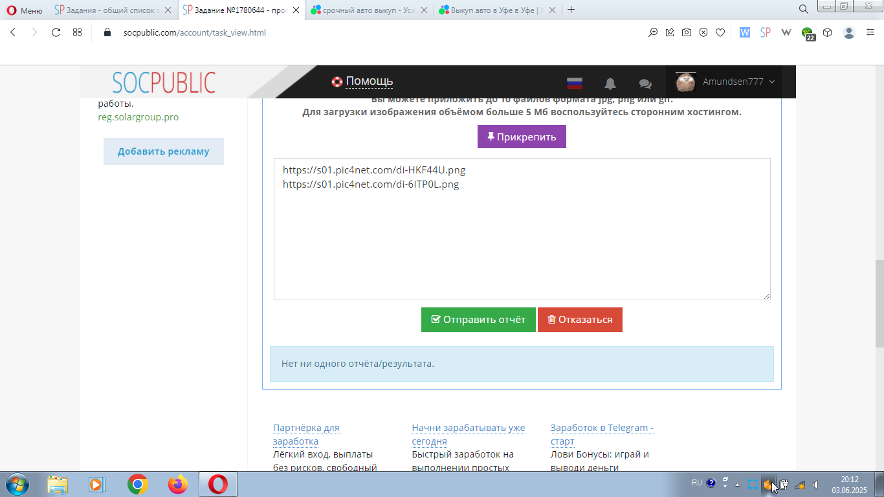Screen dimensions: 884x497
Task: Take a snapshot with the camera icon
Action: [x=687, y=32]
